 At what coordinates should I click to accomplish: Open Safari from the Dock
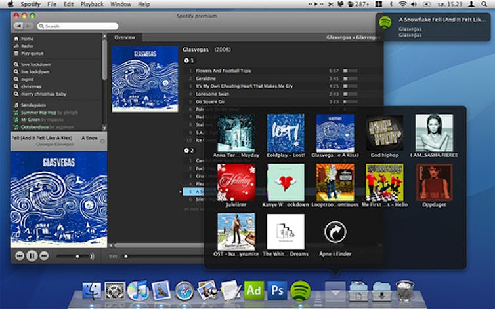click(x=184, y=291)
